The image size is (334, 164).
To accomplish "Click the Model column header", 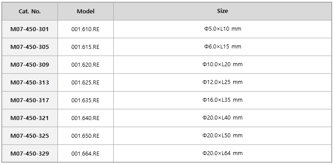I will pyautogui.click(x=86, y=12).
